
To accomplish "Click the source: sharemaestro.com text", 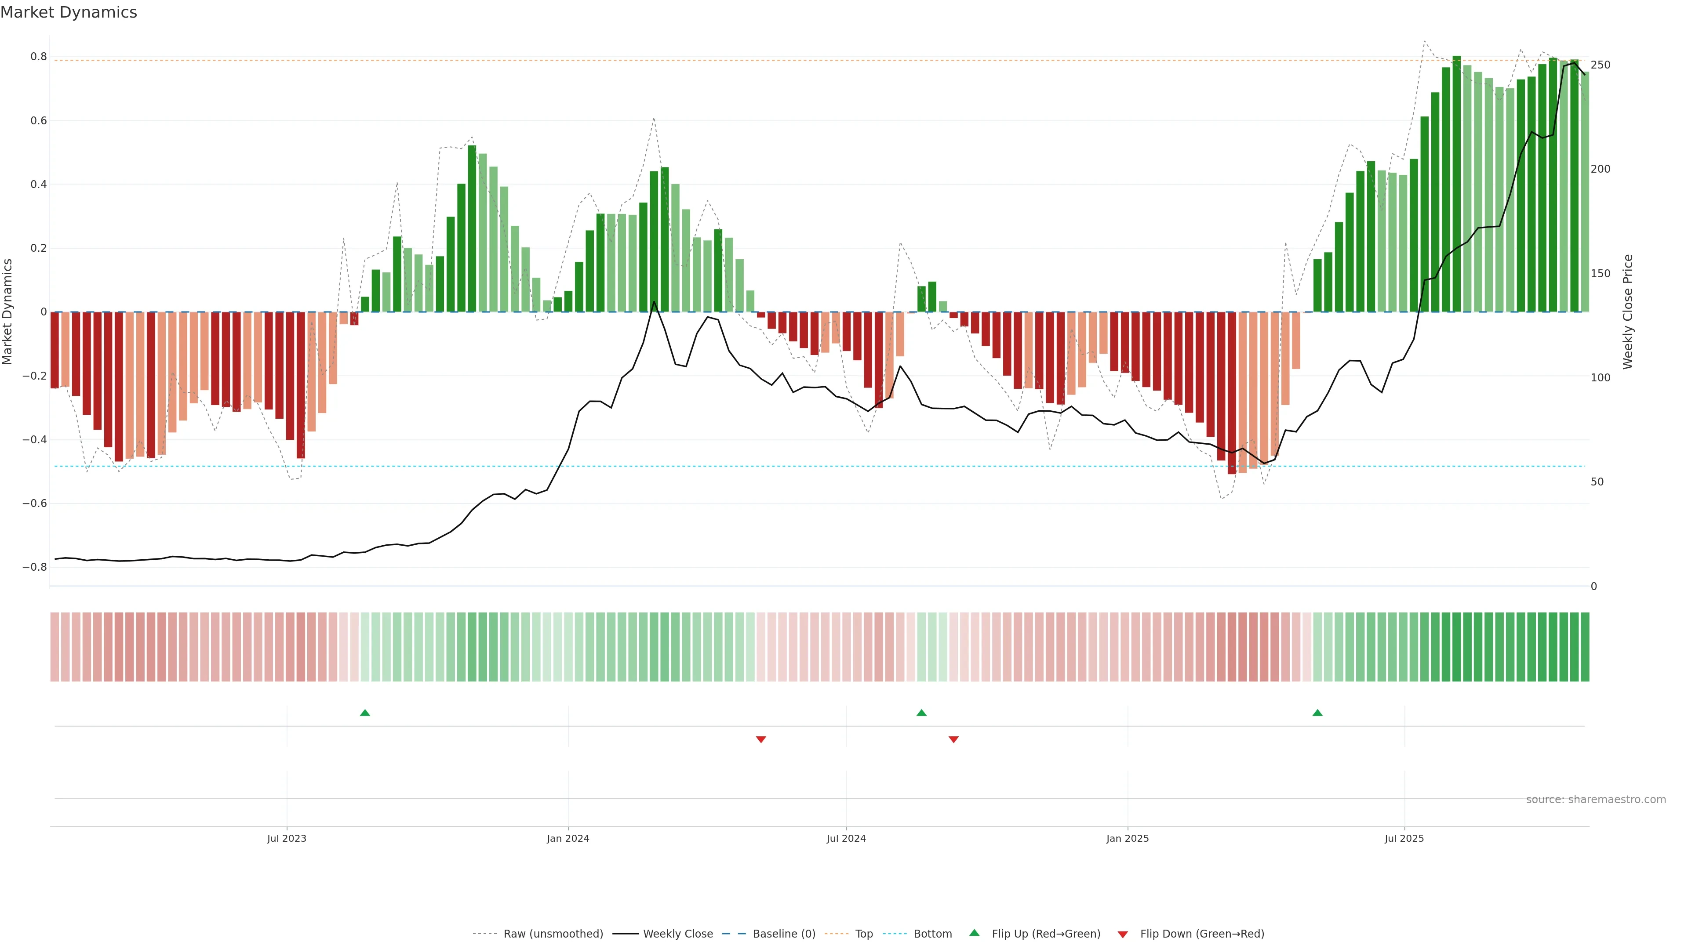I will [x=1596, y=800].
